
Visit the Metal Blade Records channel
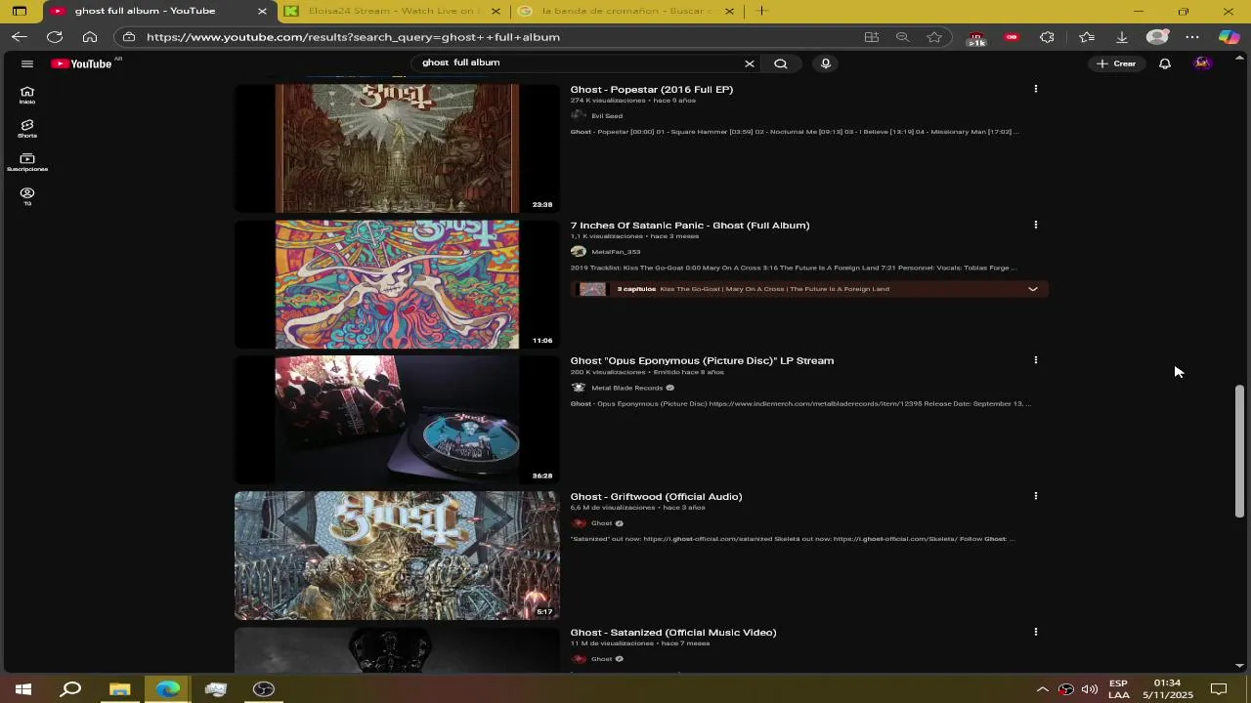click(x=626, y=388)
